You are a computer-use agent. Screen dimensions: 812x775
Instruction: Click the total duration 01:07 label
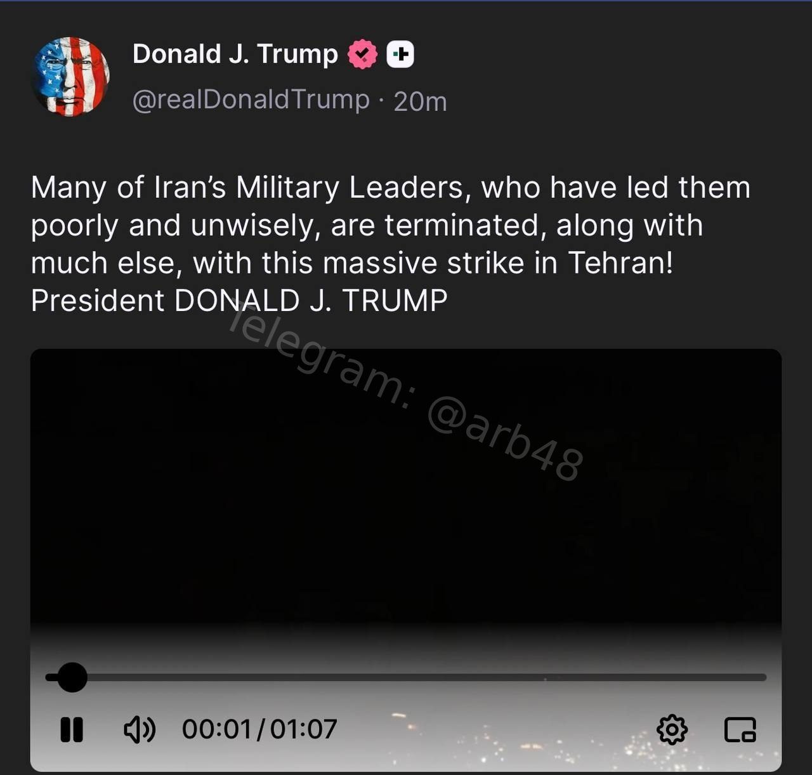303,729
